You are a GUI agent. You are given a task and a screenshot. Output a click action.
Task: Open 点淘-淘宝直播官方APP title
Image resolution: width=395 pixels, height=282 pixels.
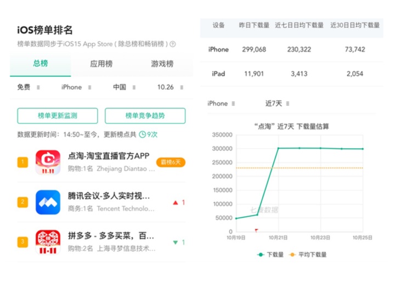(109, 156)
